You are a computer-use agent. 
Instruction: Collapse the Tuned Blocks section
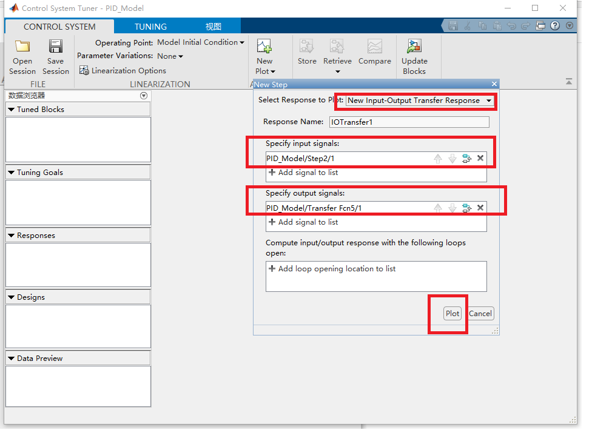[x=12, y=109]
